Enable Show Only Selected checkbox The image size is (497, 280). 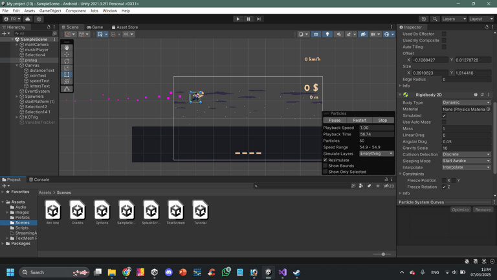pyautogui.click(x=326, y=172)
